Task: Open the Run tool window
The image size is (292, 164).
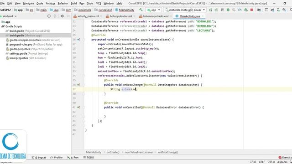Action: (x=73, y=158)
